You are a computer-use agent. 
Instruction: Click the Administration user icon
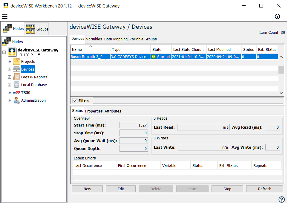[x=16, y=101]
